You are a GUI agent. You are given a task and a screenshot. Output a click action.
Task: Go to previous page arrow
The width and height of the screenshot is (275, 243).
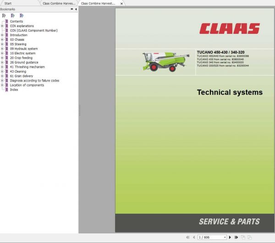[194, 238]
